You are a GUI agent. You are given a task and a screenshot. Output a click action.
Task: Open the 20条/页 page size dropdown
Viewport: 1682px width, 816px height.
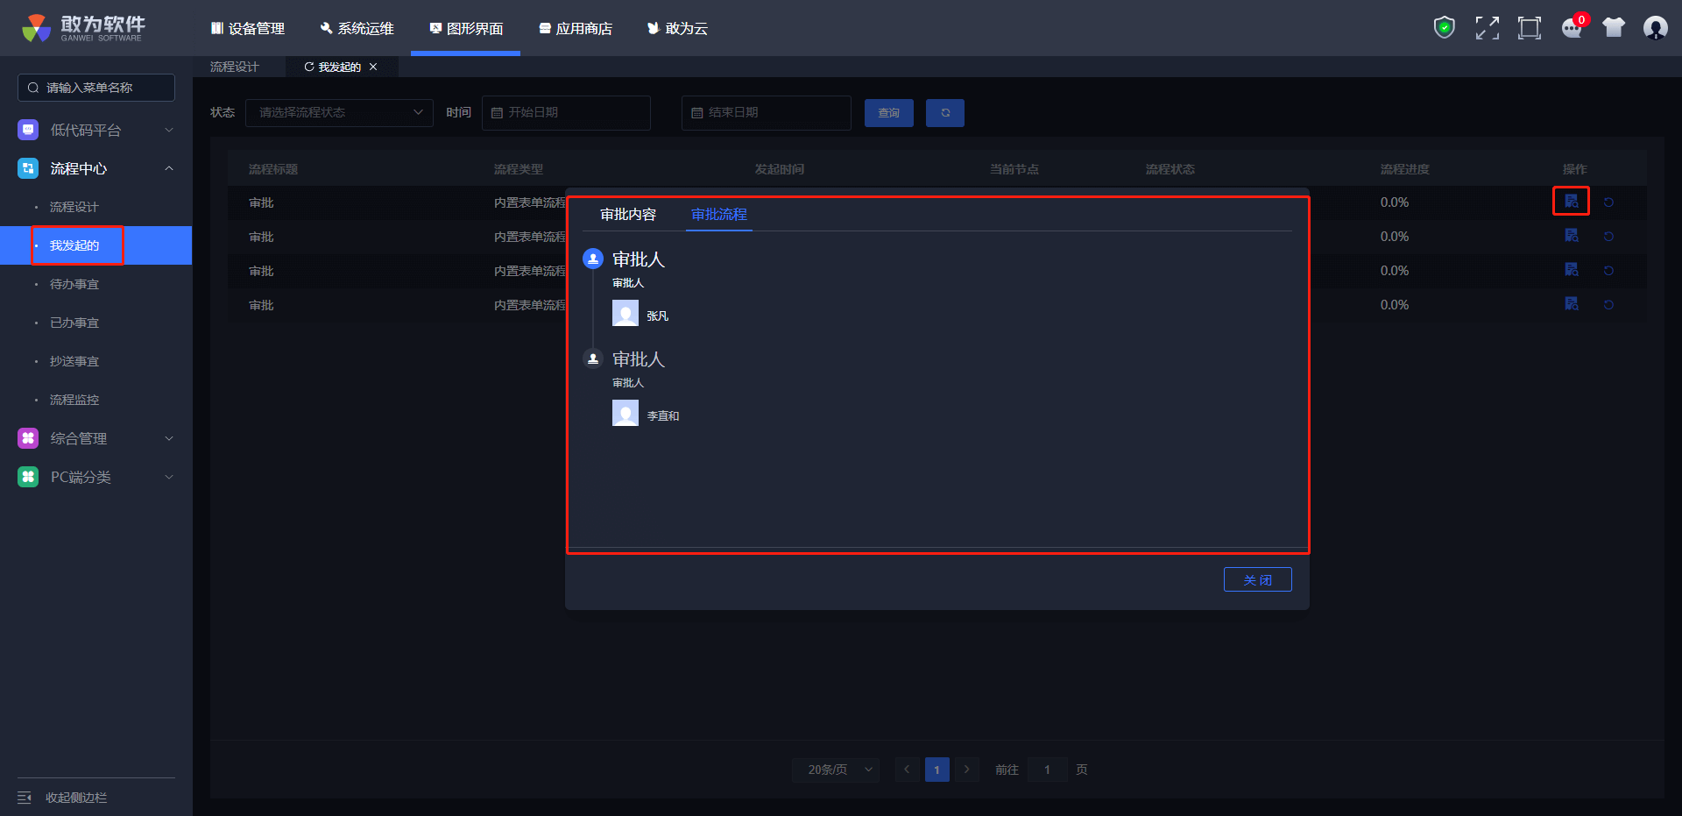click(x=836, y=770)
